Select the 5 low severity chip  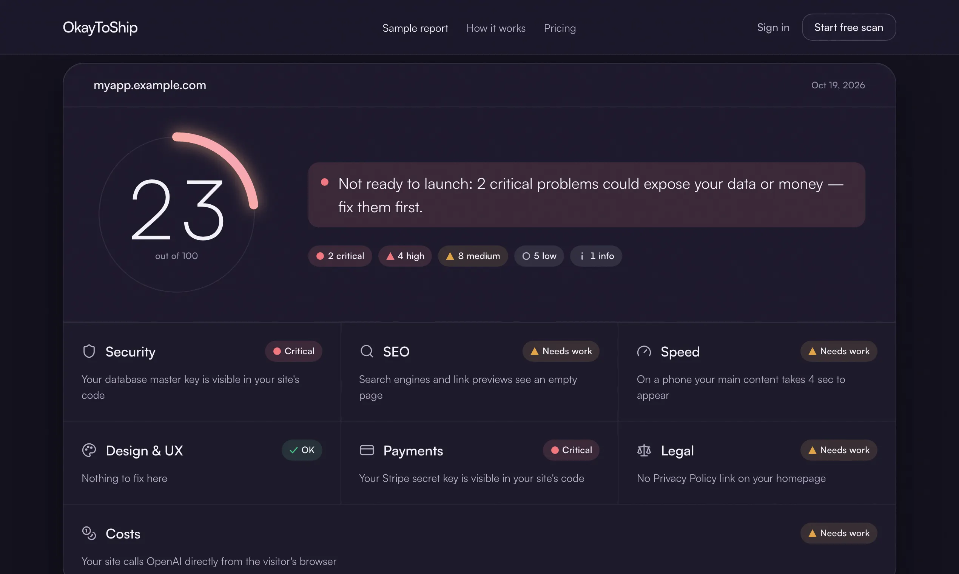[x=539, y=256]
